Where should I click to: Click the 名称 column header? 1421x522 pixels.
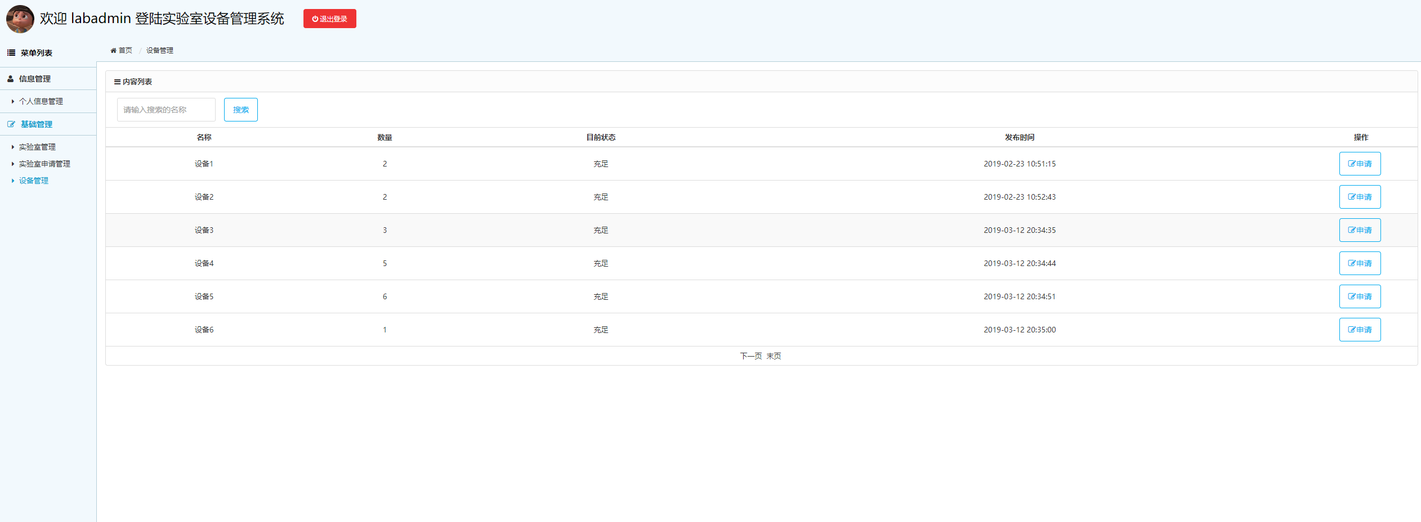(x=204, y=137)
